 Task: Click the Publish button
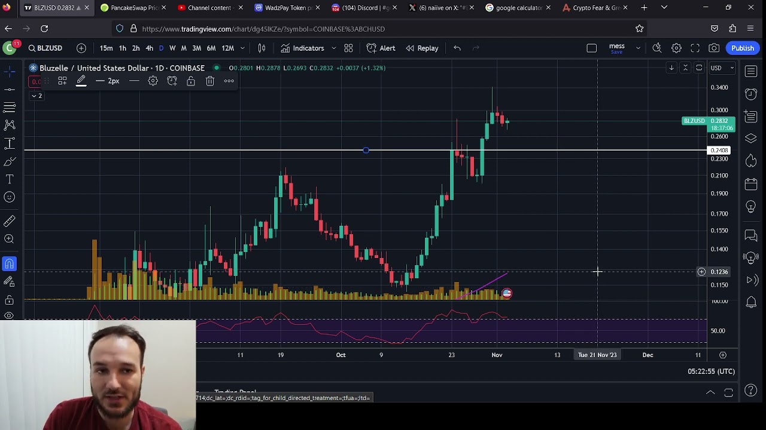[743, 48]
